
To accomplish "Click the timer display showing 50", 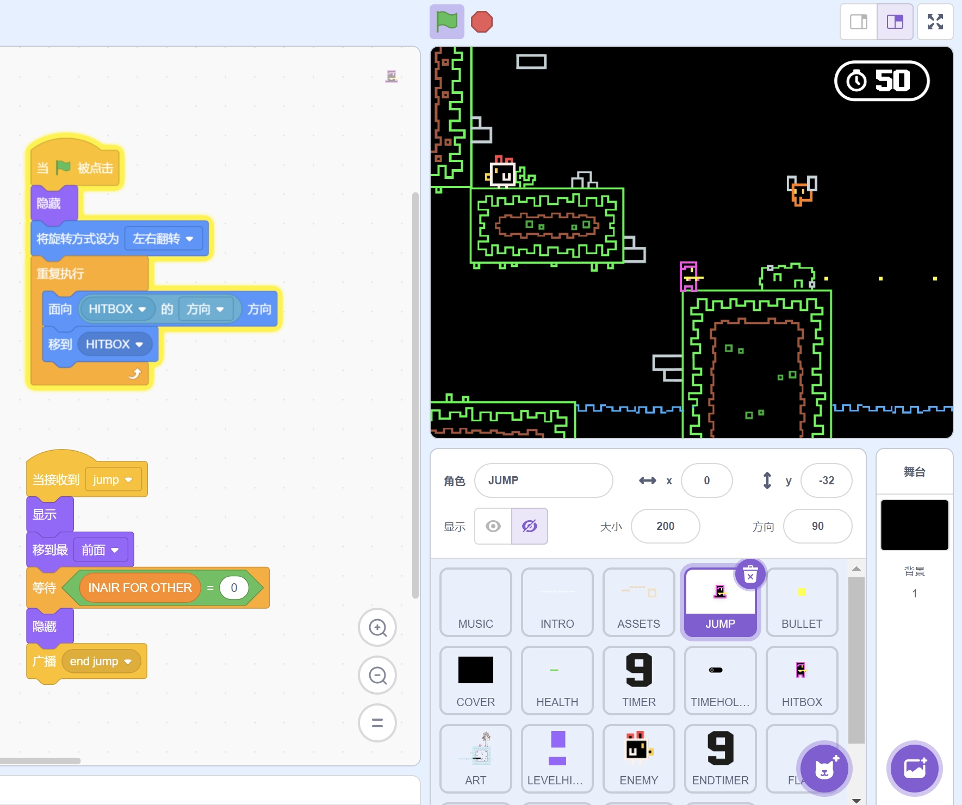I will pyautogui.click(x=882, y=80).
